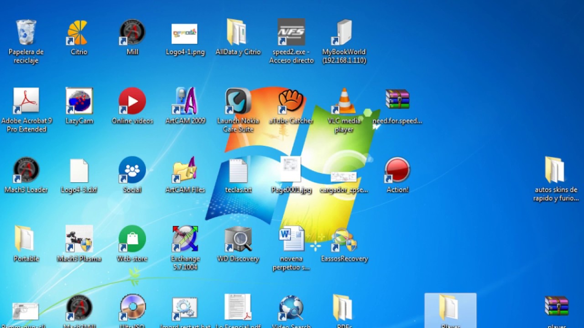
Task: Click the Social shortcut icon
Action: [132, 170]
